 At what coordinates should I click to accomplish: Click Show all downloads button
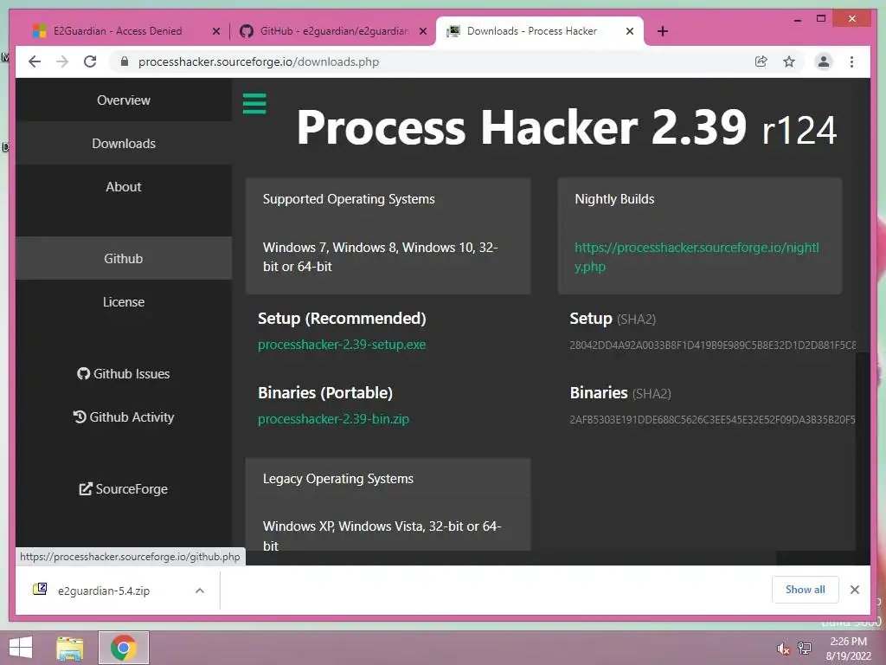[x=806, y=590]
